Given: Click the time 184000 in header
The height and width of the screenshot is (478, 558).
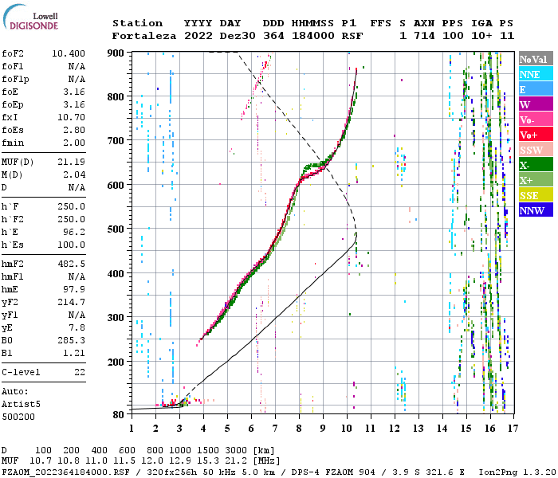Looking at the screenshot, I should click(x=312, y=36).
